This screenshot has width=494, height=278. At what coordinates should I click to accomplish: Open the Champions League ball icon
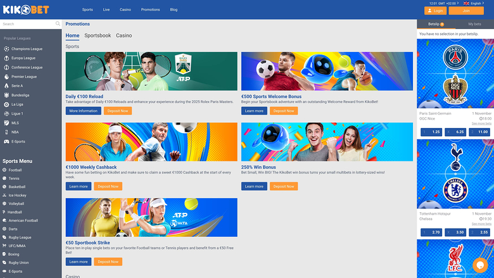6,49
